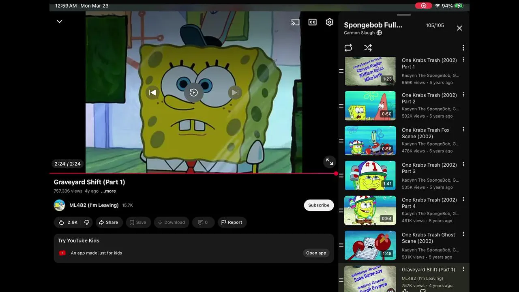This screenshot has height=292, width=519.
Task: Open options for One Krabs Trash Fox Scene
Action: 463,129
